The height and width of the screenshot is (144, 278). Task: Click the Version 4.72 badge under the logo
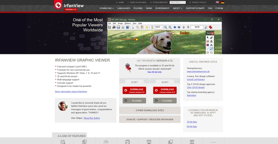click(x=71, y=10)
